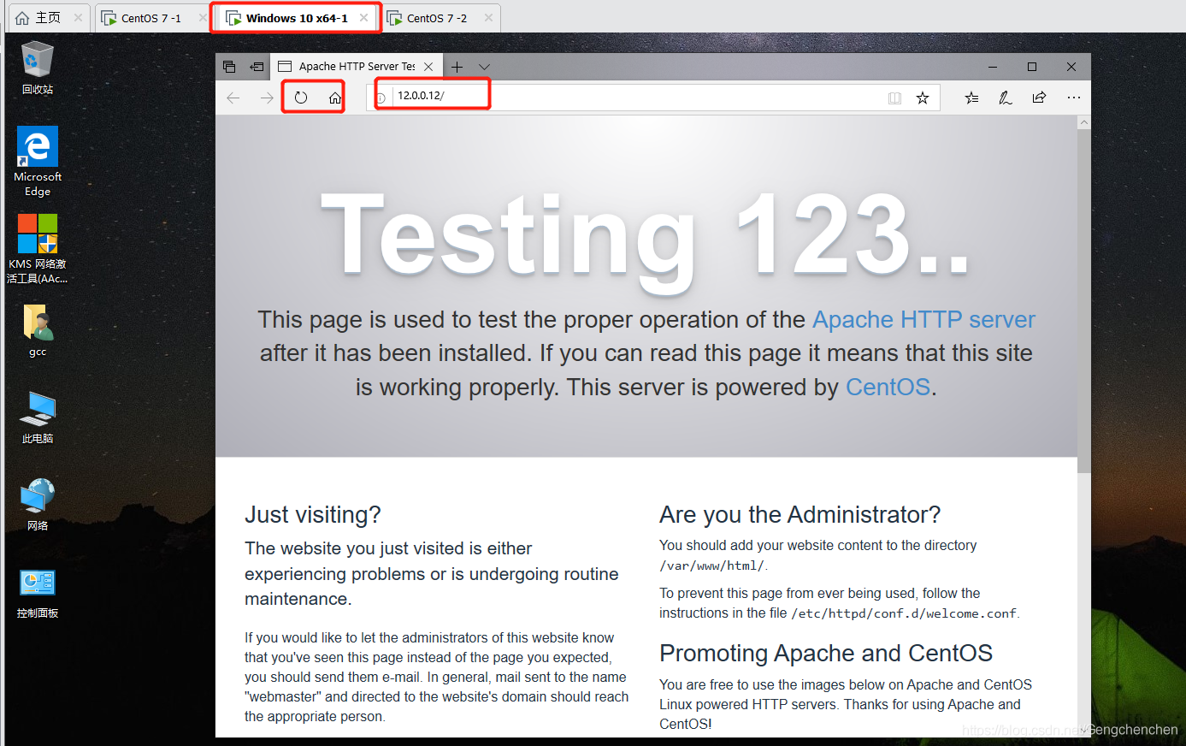The image size is (1186, 746).
Task: Launch Microsoft Edge desktop shortcut
Action: click(38, 162)
